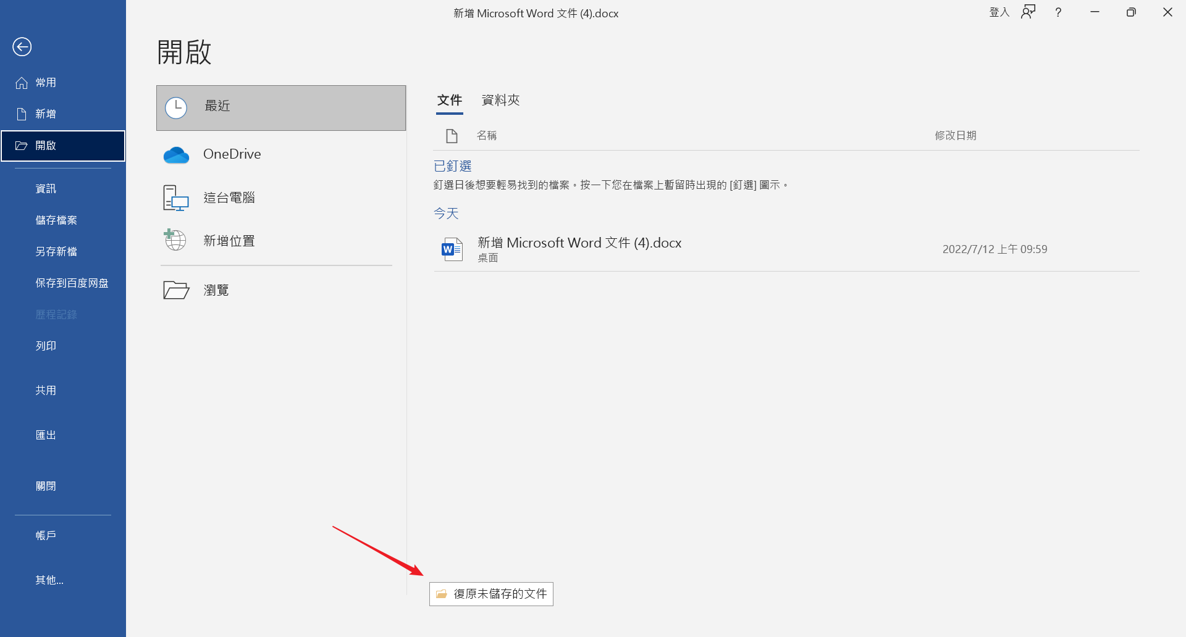Click the feedback person icon in title bar
This screenshot has height=637, width=1186.
coord(1028,12)
